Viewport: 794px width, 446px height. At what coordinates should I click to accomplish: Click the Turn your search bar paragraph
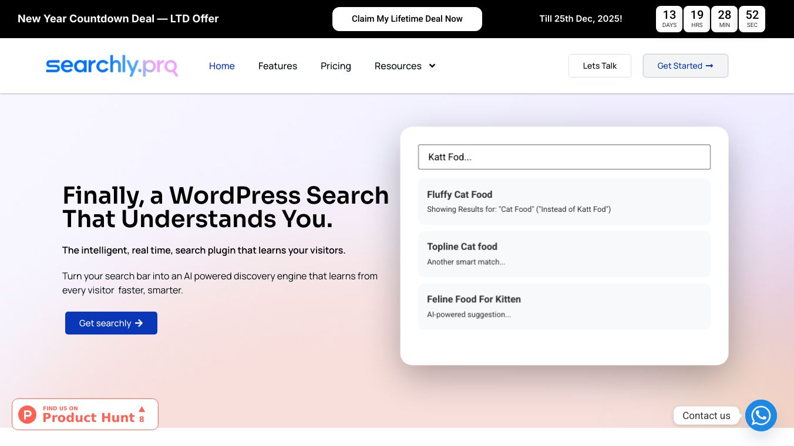click(220, 283)
